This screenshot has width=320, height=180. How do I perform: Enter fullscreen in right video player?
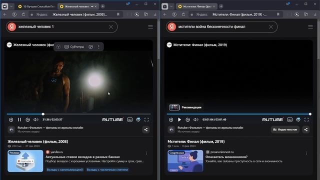306,119
